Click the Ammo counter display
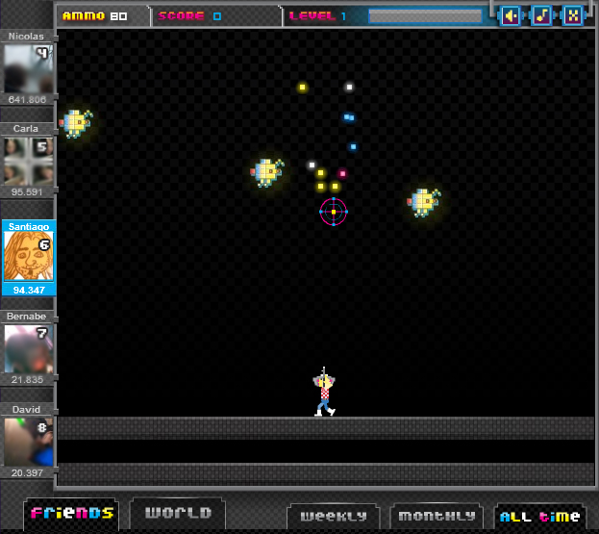This screenshot has height=534, width=599. 95,16
